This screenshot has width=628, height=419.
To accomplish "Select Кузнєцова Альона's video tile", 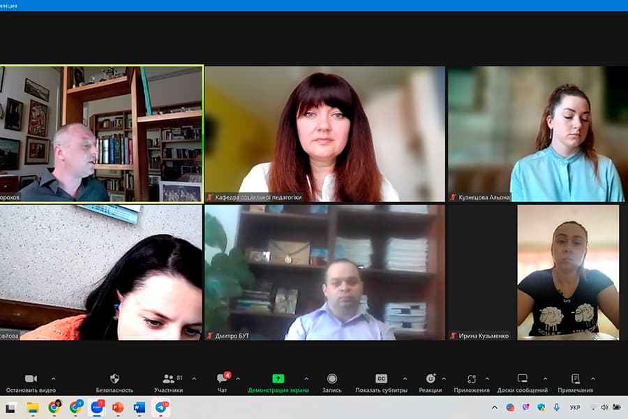I will 537,134.
